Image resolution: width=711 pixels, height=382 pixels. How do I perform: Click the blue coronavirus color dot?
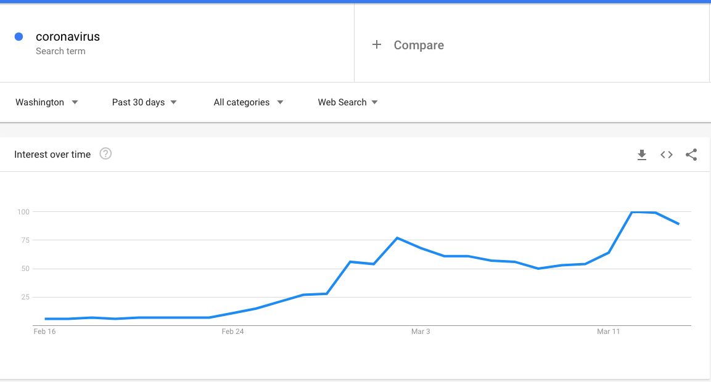click(18, 37)
